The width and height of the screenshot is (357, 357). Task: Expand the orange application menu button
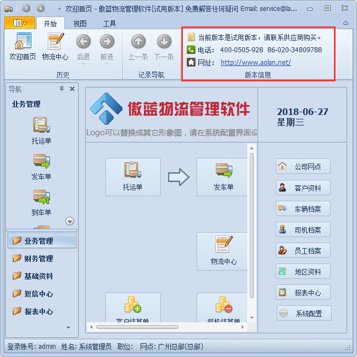click(20, 23)
